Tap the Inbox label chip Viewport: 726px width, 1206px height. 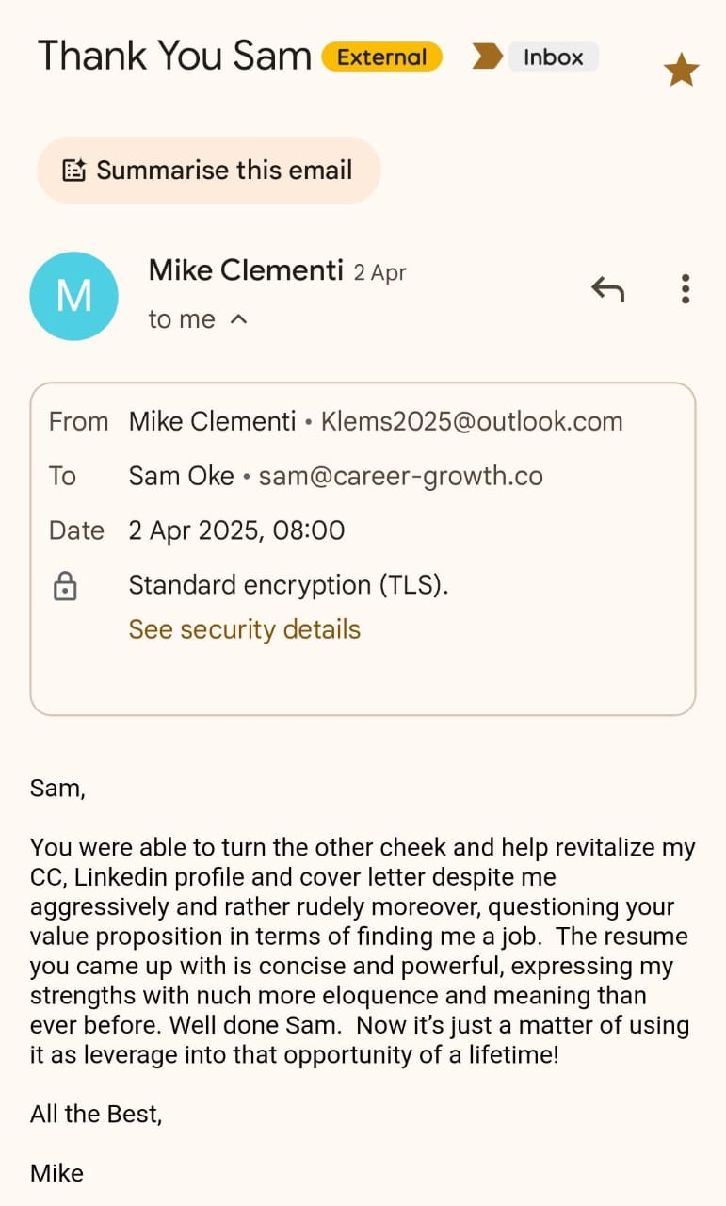pos(553,57)
